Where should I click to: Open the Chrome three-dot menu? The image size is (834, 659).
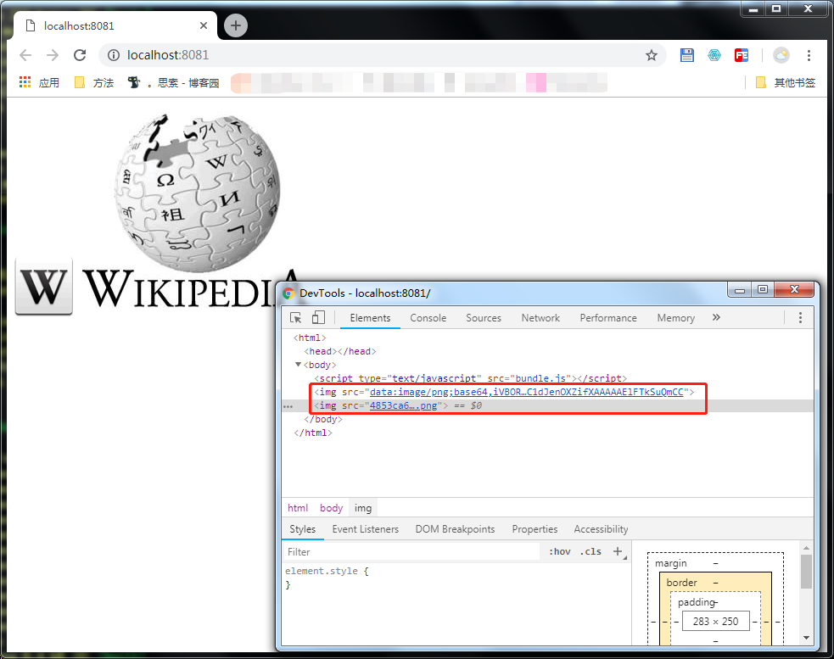point(809,55)
